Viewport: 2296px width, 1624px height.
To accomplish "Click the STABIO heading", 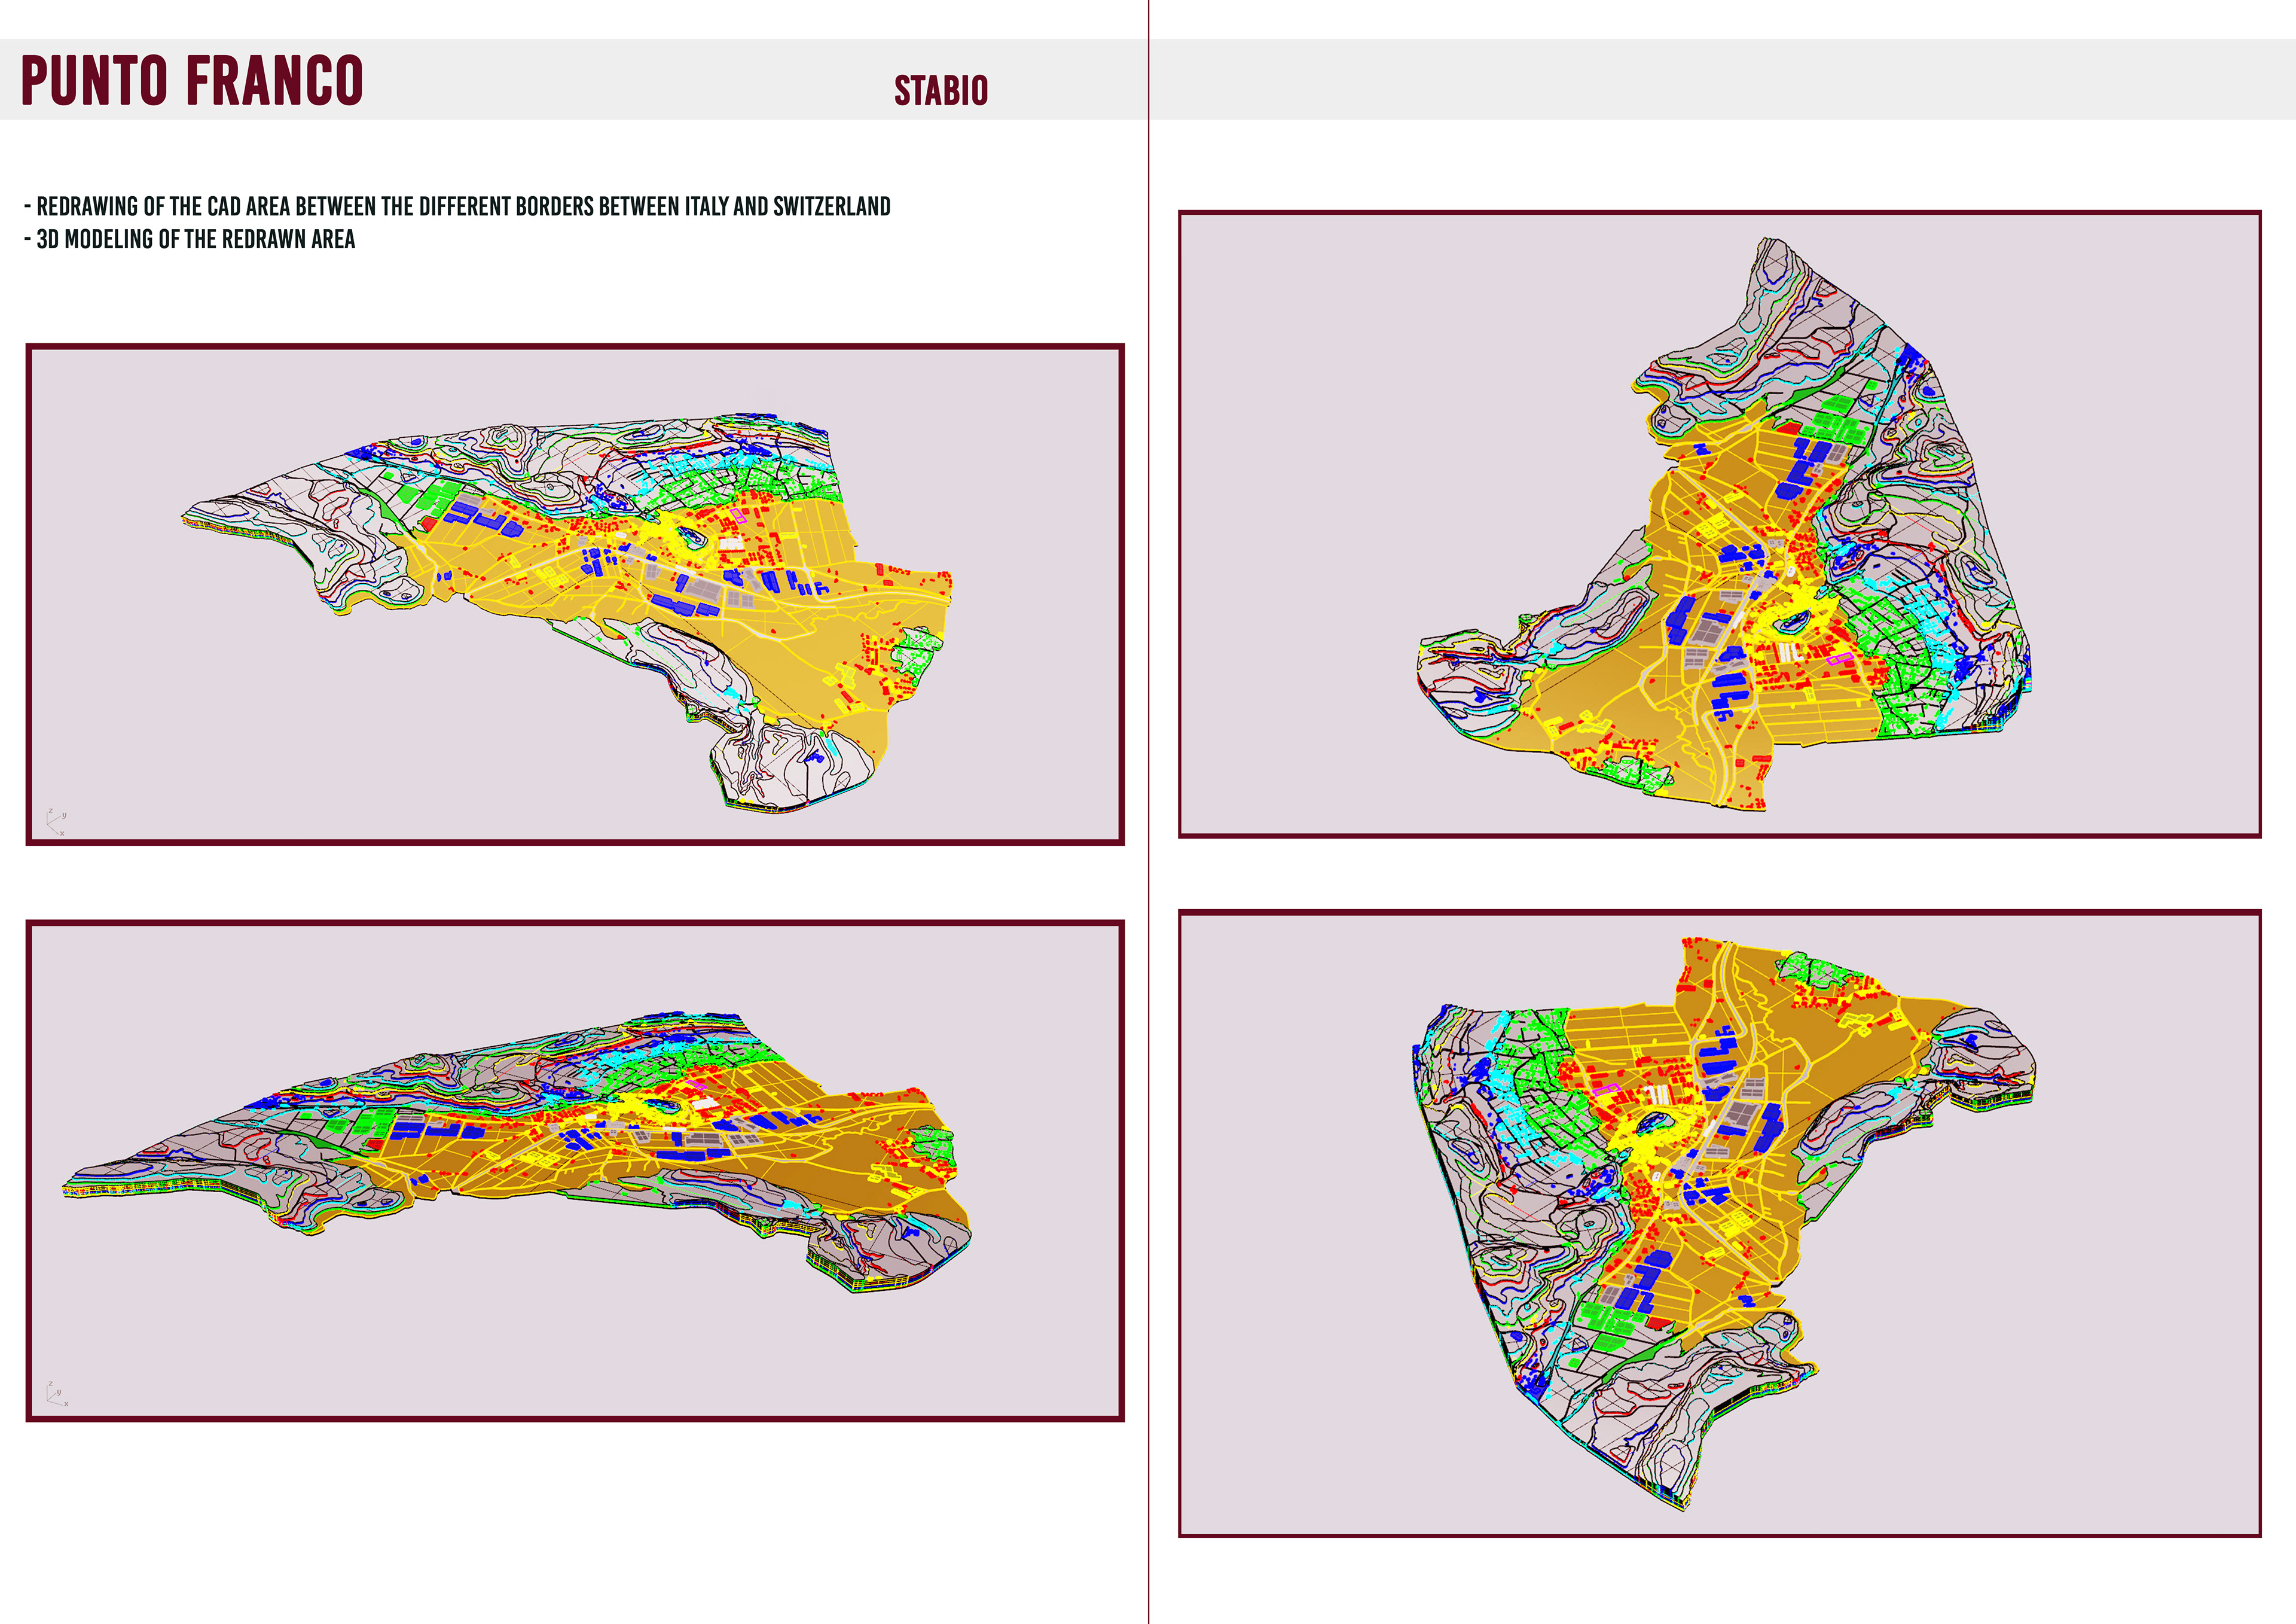I will pos(940,91).
